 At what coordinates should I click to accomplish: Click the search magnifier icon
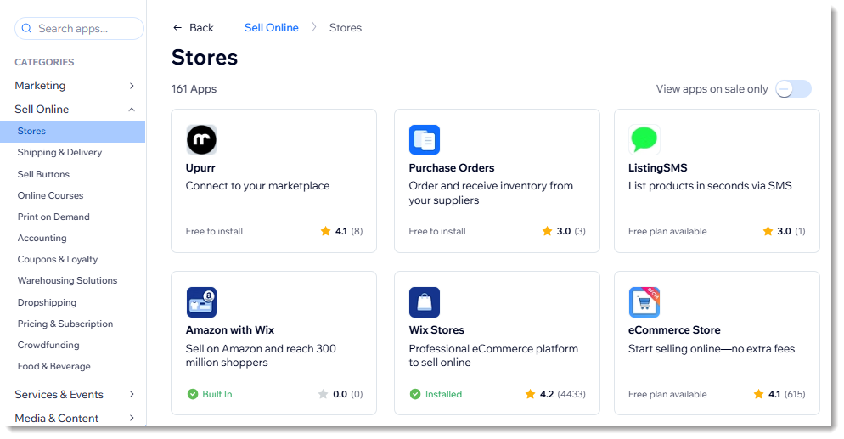coord(26,29)
